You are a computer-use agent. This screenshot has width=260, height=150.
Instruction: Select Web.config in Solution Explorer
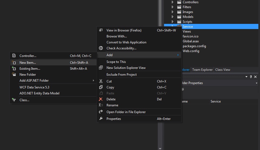coord(191,51)
